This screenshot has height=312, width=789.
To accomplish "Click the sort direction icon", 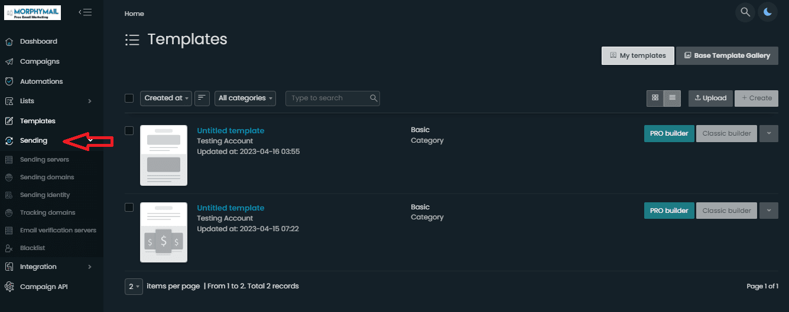I will pyautogui.click(x=202, y=98).
